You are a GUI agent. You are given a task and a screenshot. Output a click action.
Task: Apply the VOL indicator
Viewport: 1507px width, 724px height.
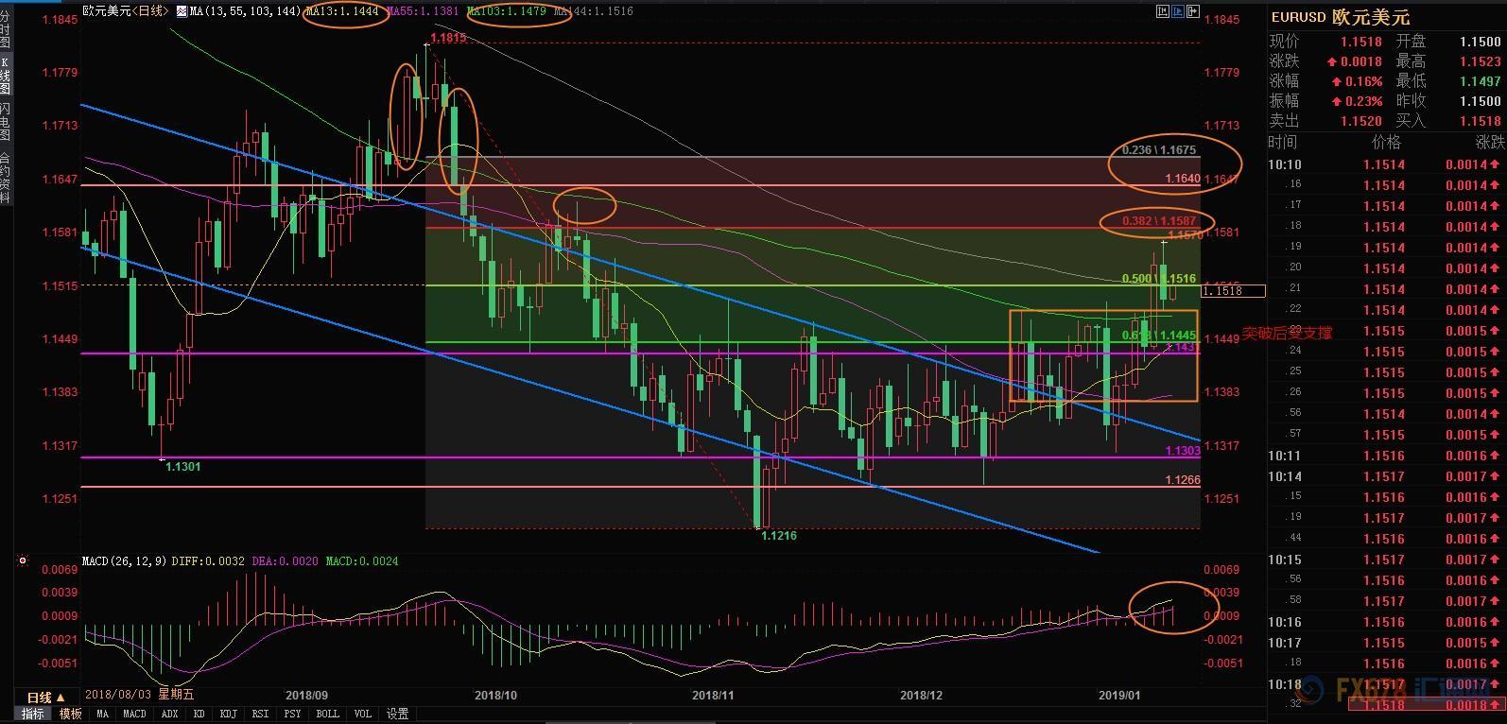(363, 715)
